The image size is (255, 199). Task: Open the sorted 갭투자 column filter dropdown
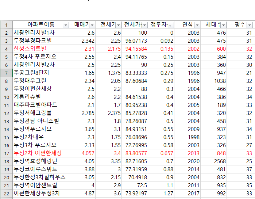click(171, 25)
